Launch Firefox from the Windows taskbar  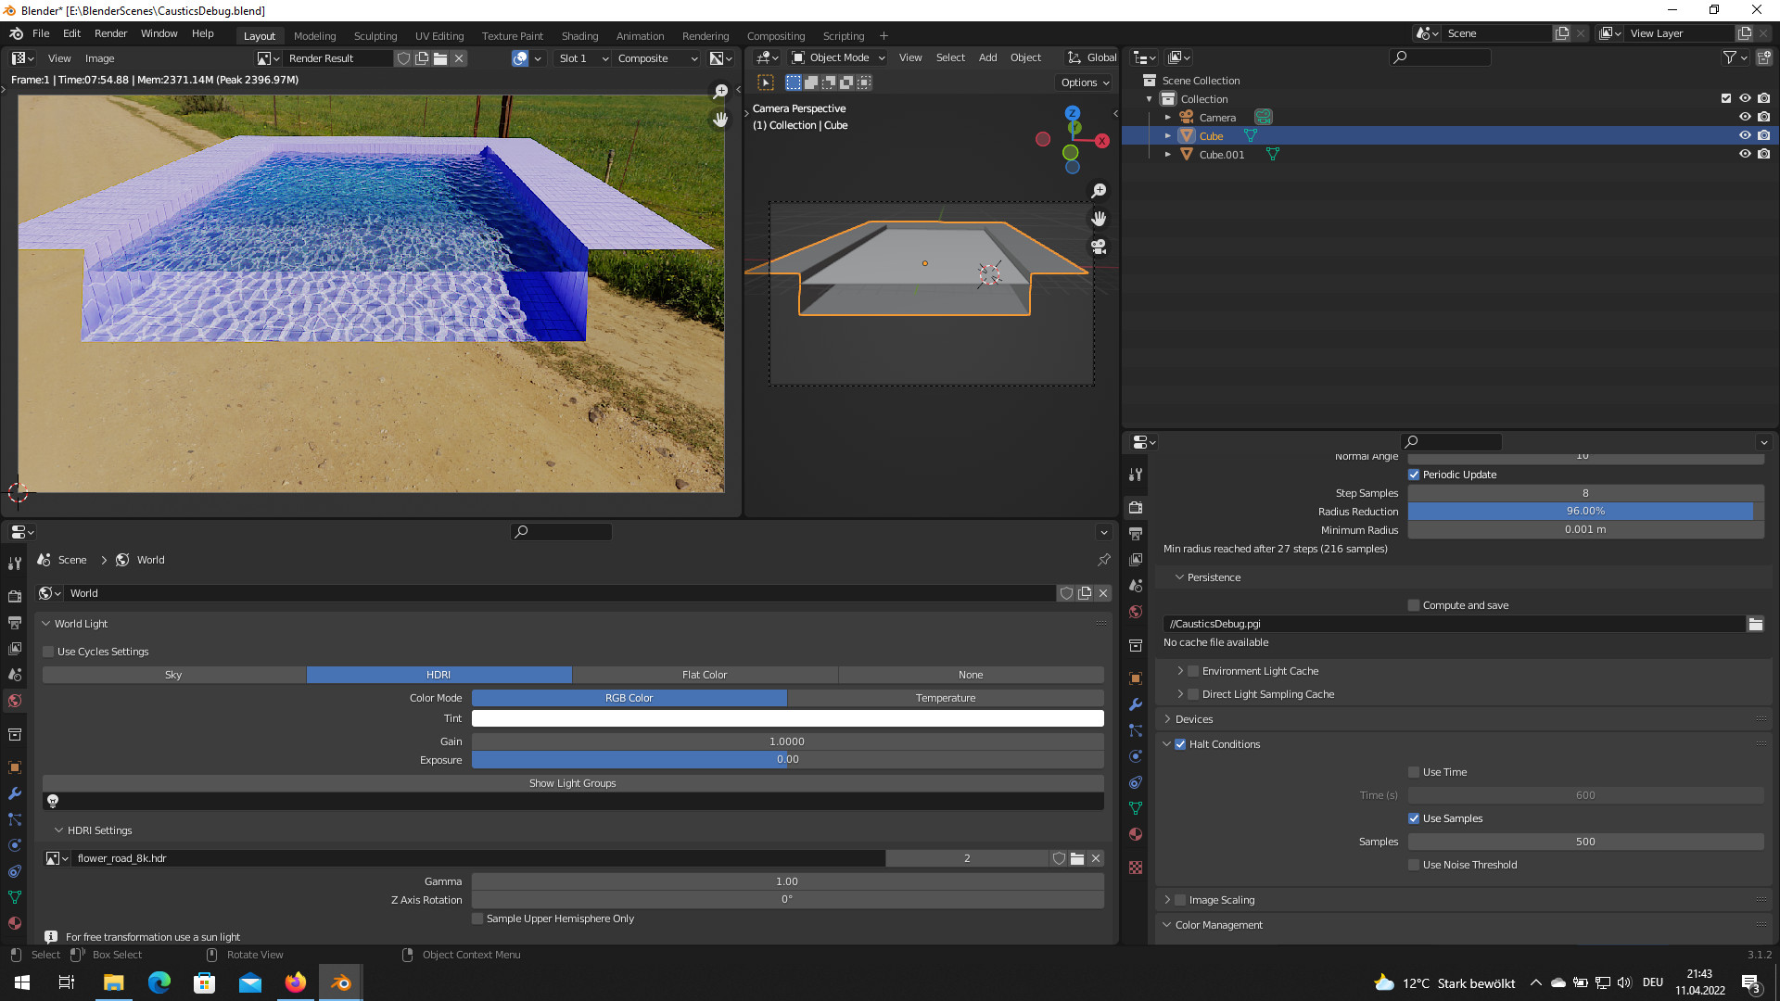[296, 982]
